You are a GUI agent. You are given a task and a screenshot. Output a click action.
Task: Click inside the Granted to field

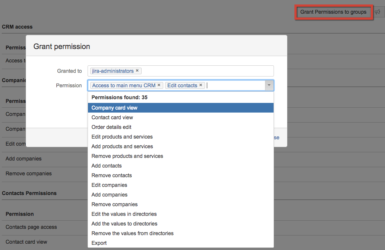[x=207, y=71]
